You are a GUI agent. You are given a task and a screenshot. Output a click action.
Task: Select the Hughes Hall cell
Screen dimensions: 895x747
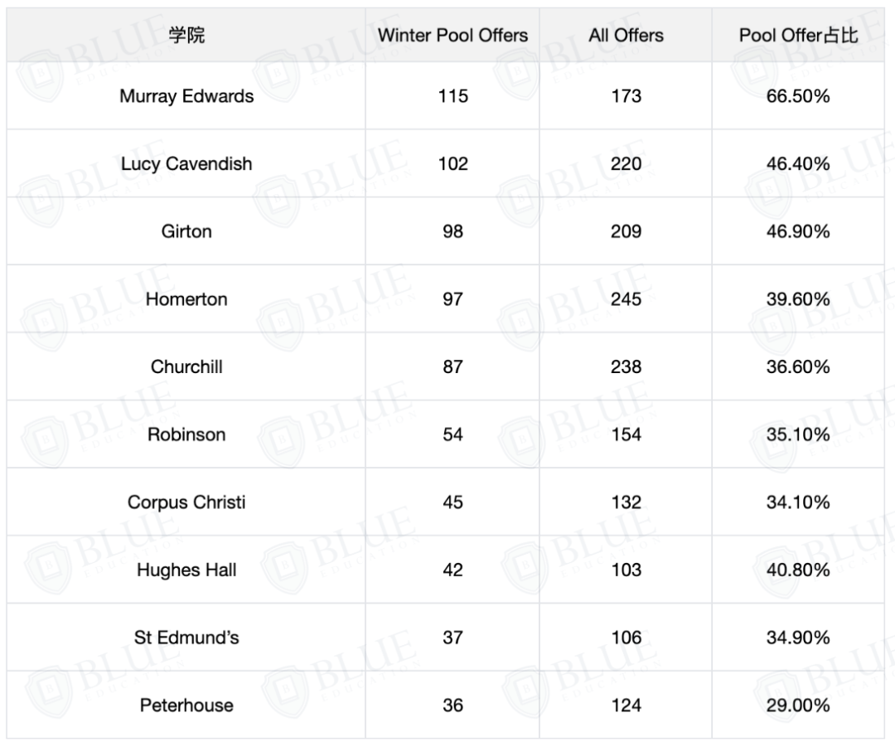(x=186, y=570)
